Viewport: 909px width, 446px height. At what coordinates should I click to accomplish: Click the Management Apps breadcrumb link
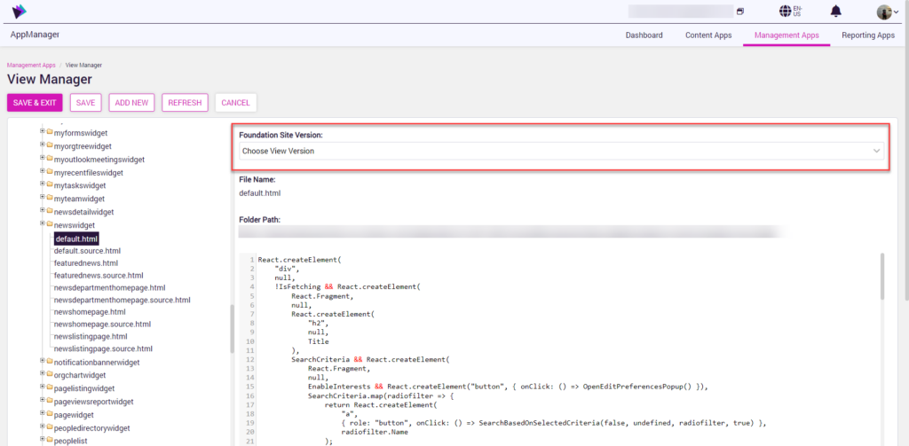(x=30, y=66)
